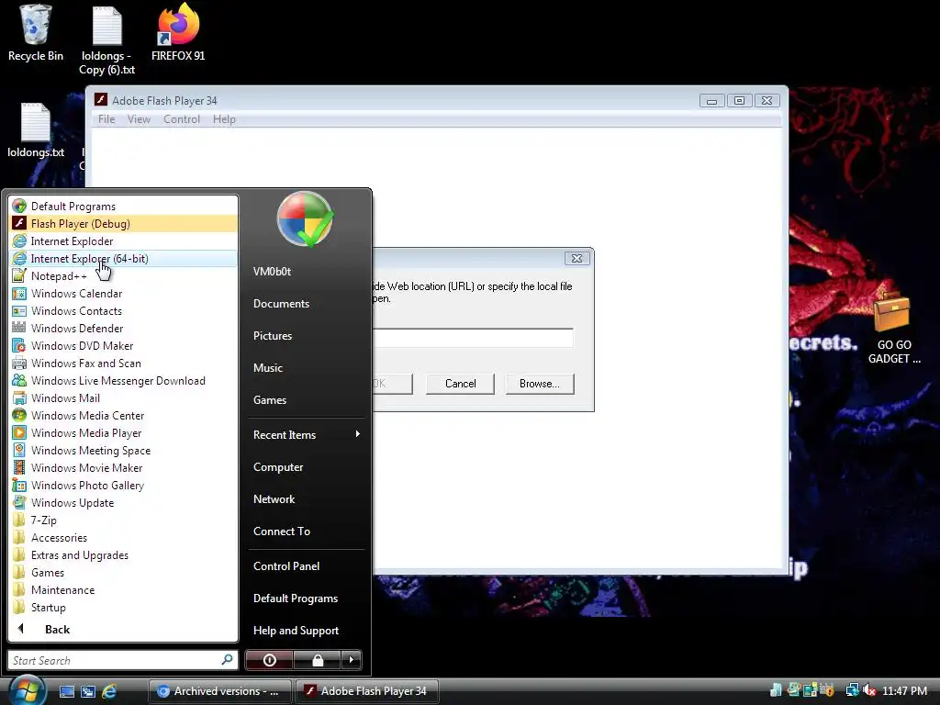Expand Recent Items submenu arrow
940x705 pixels.
(x=357, y=434)
